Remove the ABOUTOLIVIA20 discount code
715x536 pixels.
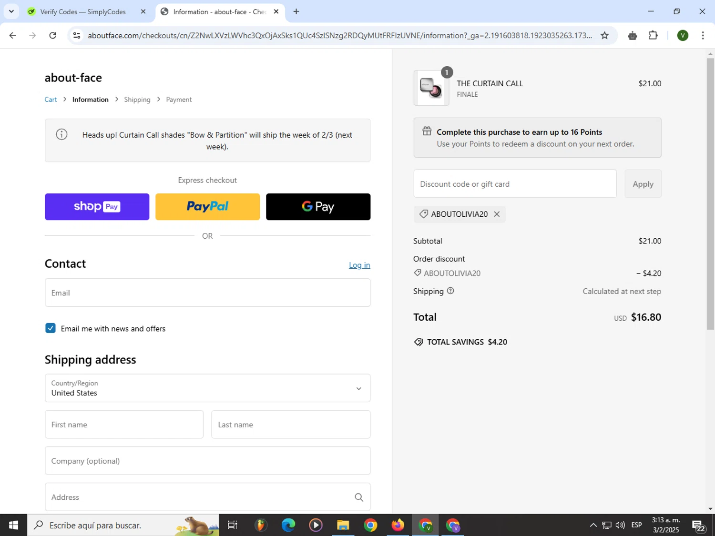pyautogui.click(x=497, y=214)
